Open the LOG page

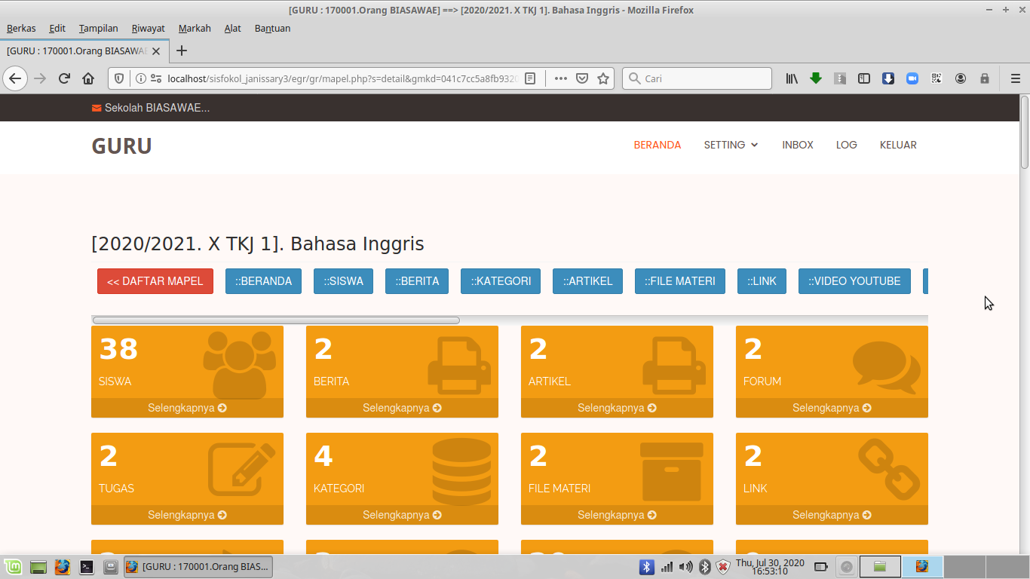(847, 145)
